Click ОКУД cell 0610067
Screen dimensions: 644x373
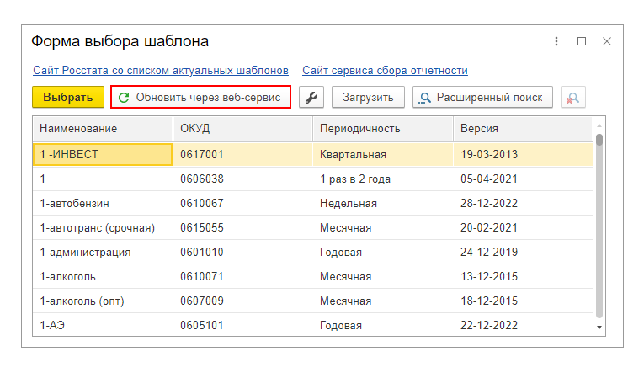tap(242, 204)
